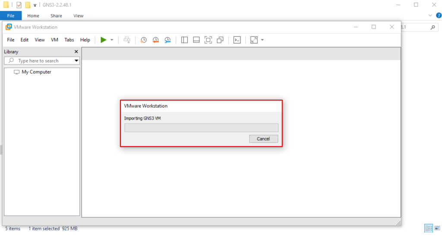Select My Computer in the library tree
This screenshot has width=442, height=249.
click(x=36, y=72)
